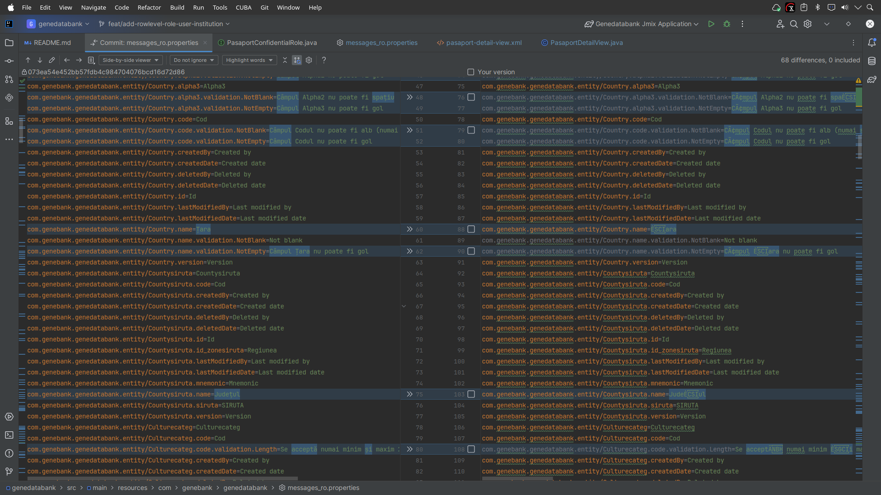
Task: Switch to PasaportConfidentialRole.java tab
Action: click(x=267, y=43)
